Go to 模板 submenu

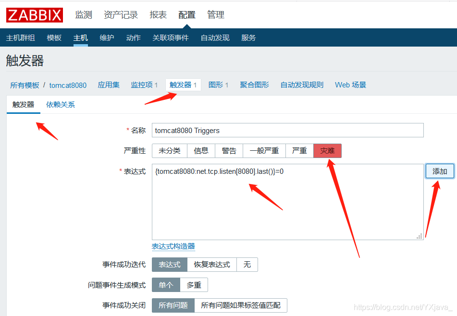click(x=54, y=37)
